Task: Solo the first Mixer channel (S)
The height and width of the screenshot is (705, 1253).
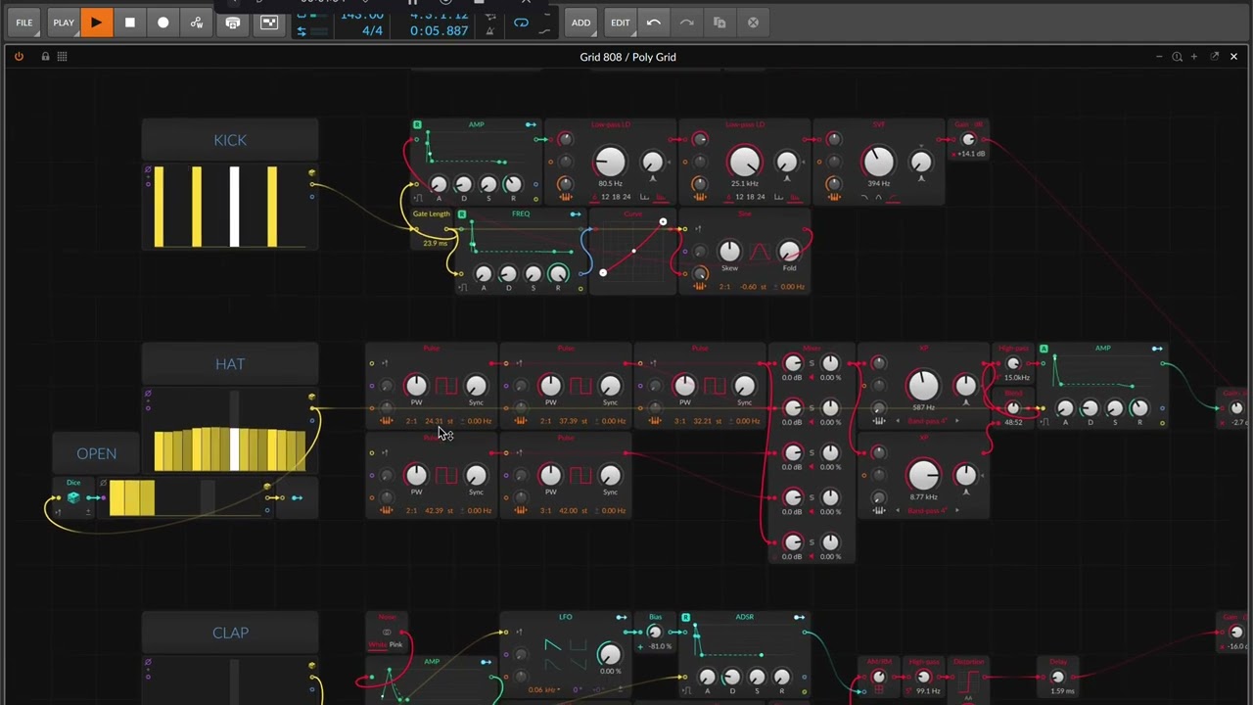Action: (x=812, y=363)
